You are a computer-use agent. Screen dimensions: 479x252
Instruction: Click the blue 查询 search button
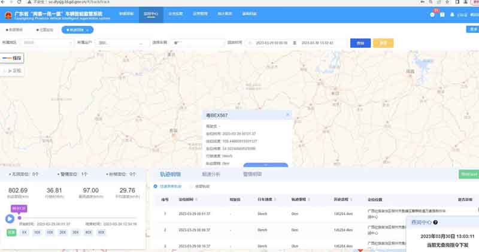coord(360,43)
